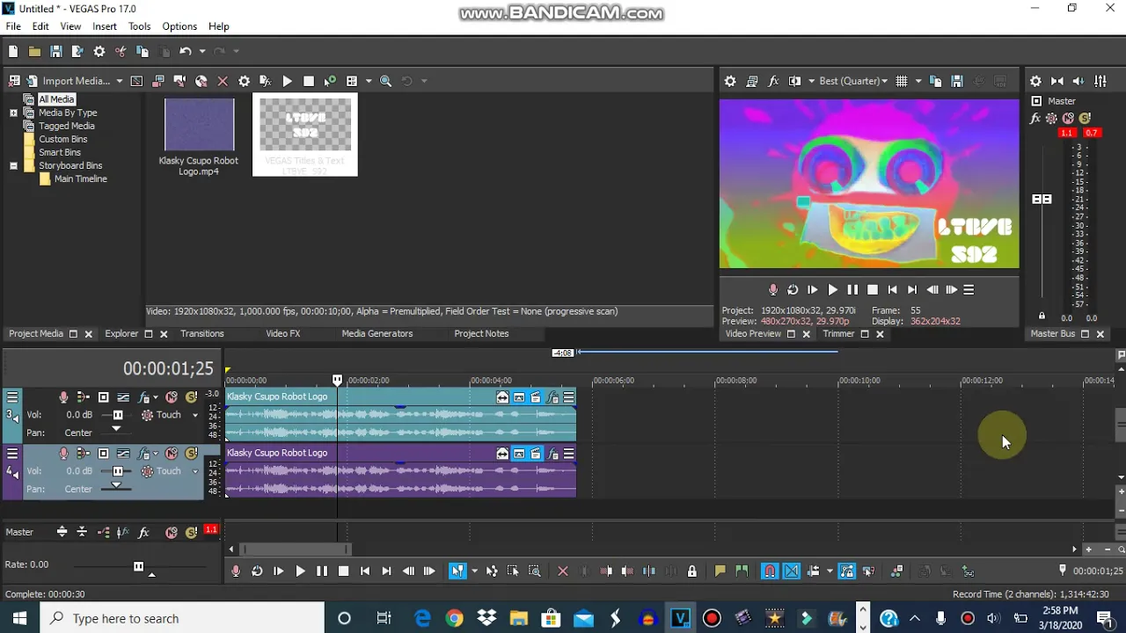Undo the last action
The image size is (1126, 633).
(185, 52)
